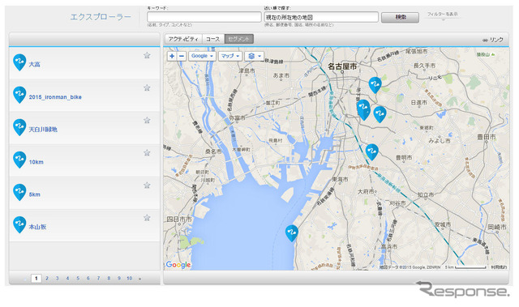This screenshot has width=519, height=307.
Task: Go to page 5 of results
Action: (78, 279)
